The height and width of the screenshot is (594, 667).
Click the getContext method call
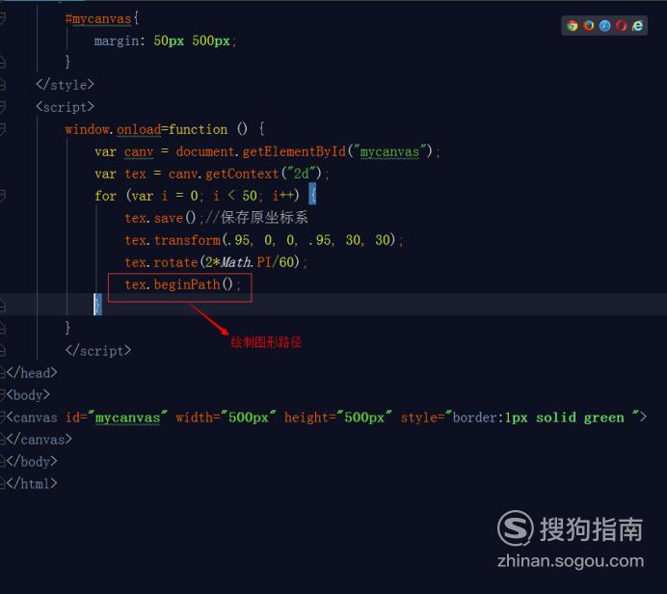click(x=242, y=174)
